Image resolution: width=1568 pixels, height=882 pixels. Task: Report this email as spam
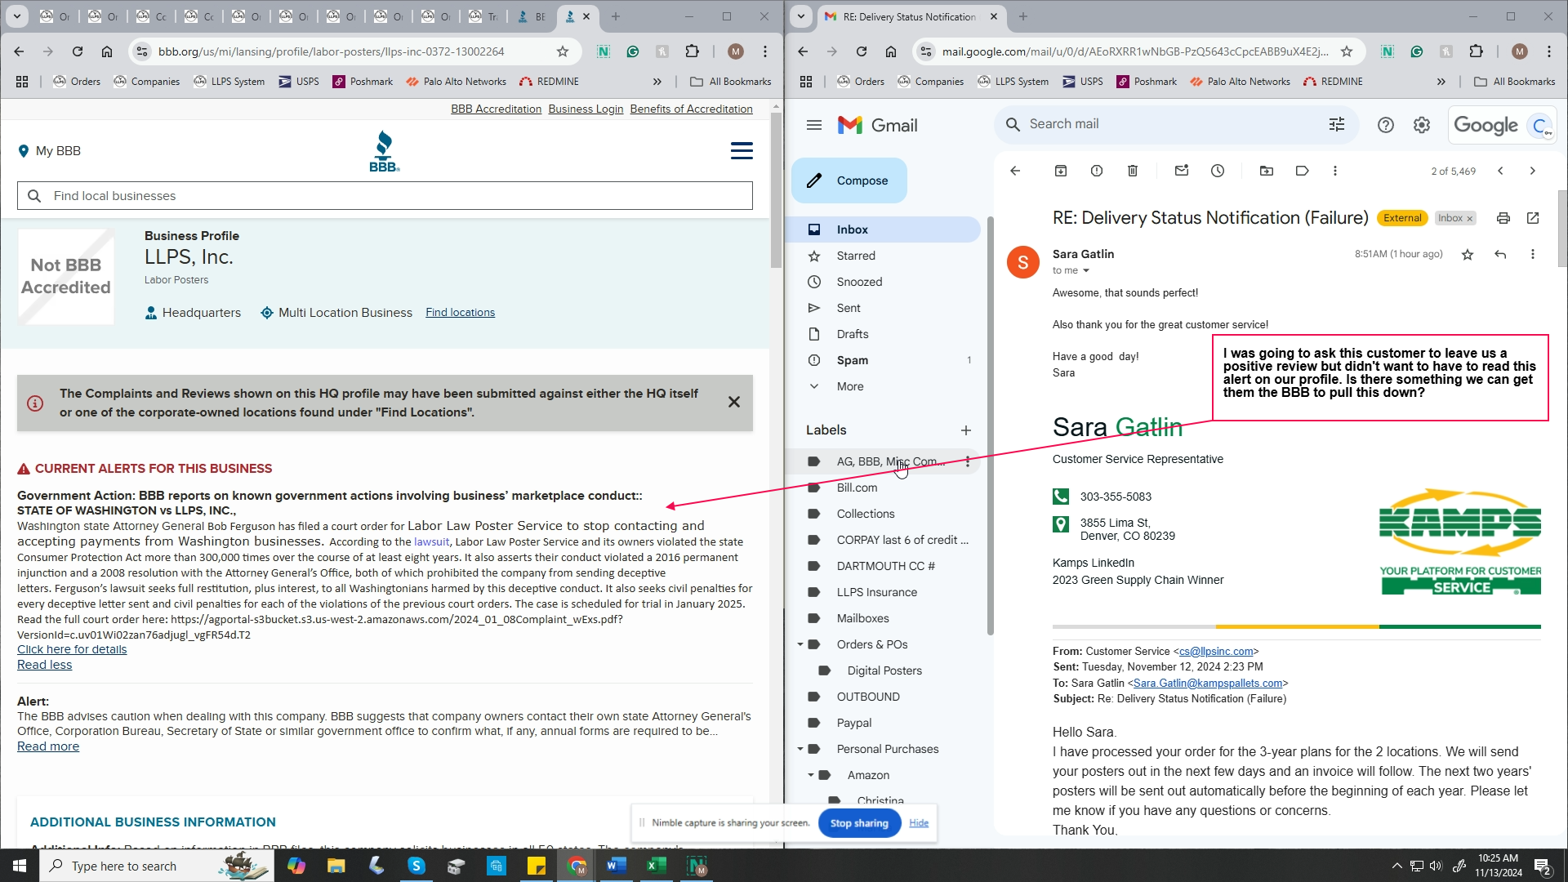pos(1096,171)
